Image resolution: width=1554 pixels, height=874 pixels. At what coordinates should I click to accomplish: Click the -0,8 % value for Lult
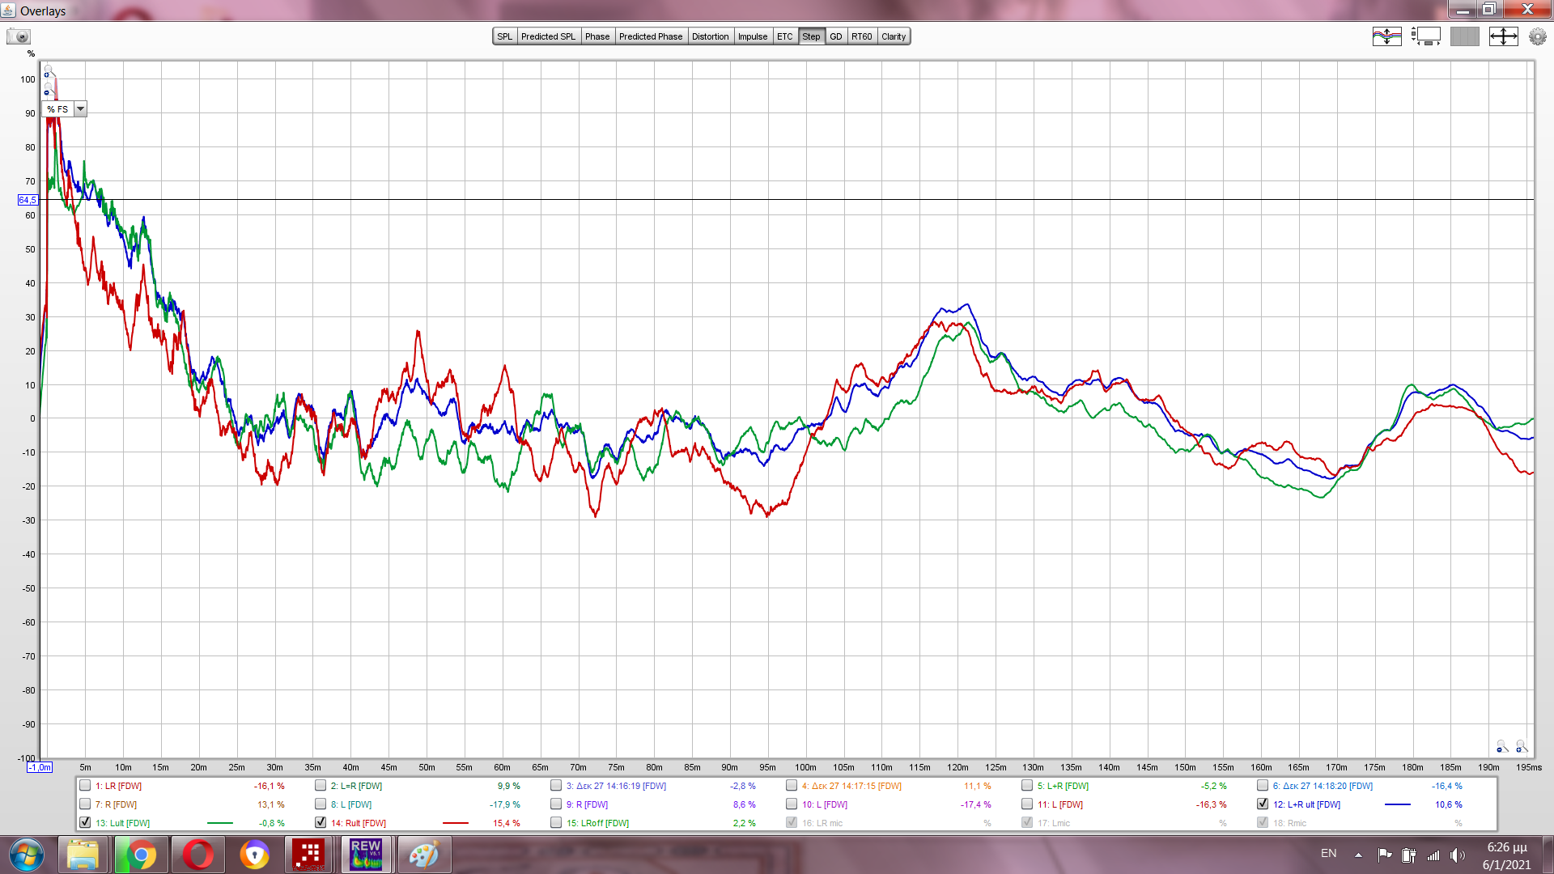[271, 823]
